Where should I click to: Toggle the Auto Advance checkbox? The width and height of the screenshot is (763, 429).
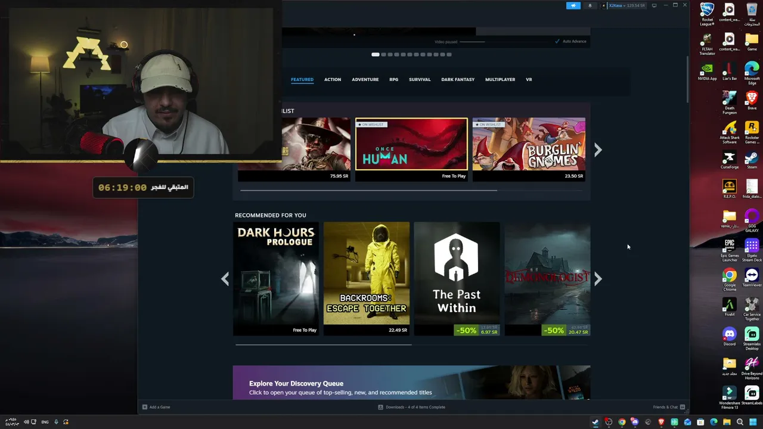(x=557, y=41)
